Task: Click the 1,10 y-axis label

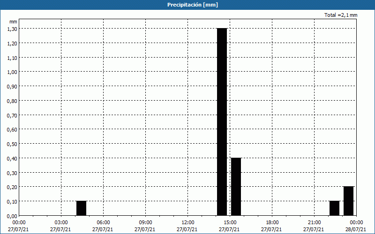Action: (x=12, y=58)
